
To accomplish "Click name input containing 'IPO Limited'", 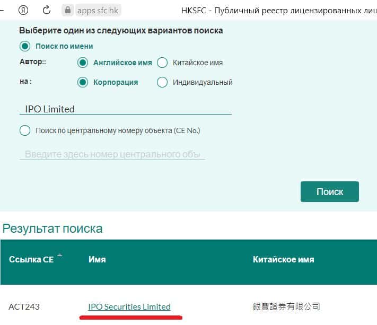I will pyautogui.click(x=126, y=109).
